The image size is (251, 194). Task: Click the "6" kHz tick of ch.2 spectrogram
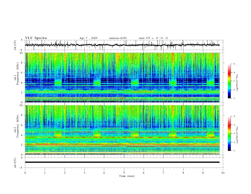(x=22, y=125)
